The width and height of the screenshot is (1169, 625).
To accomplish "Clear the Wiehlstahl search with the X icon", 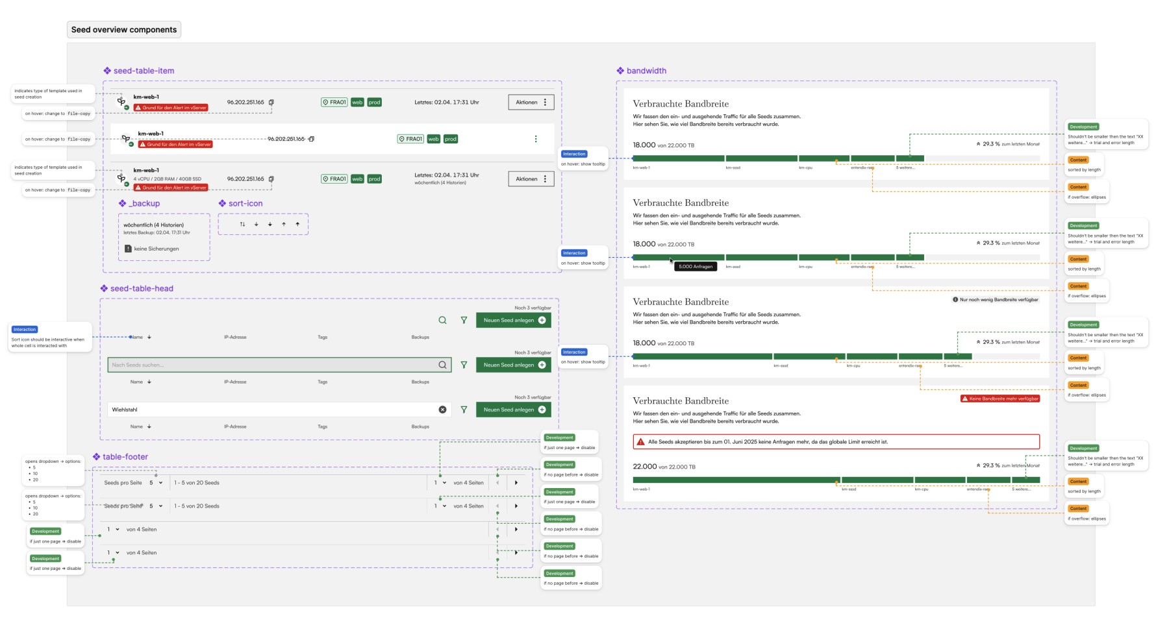I will tap(442, 410).
